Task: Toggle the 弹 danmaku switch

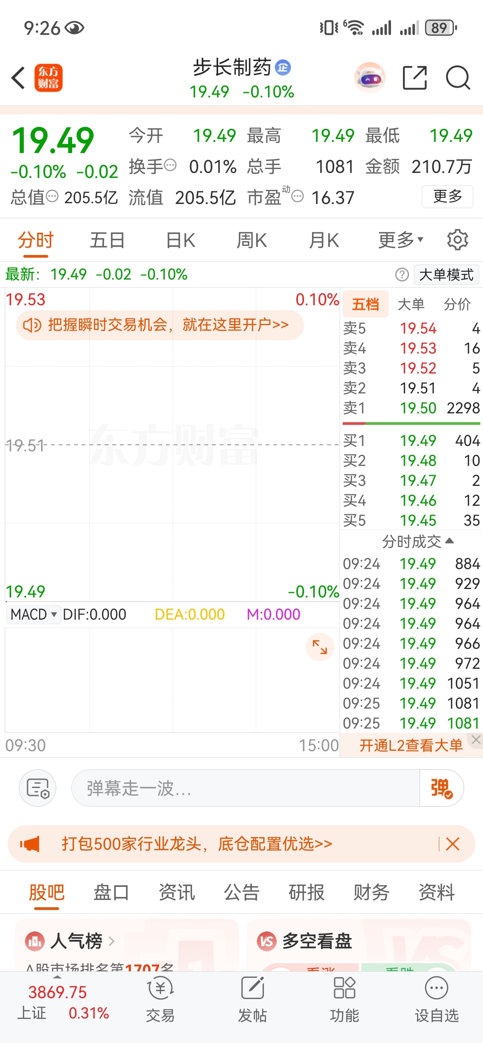Action: (x=441, y=788)
